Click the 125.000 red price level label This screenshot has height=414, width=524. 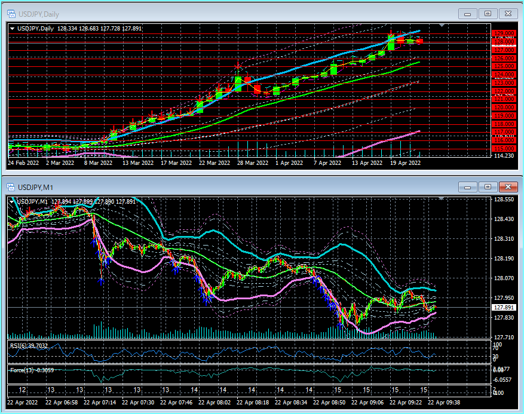pyautogui.click(x=504, y=66)
